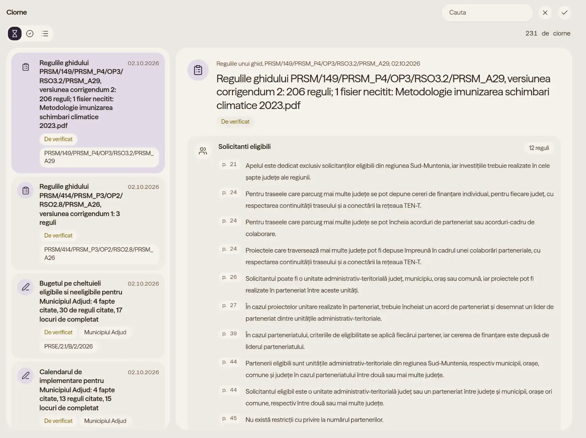Click the Solicitanti eligibili people icon

point(203,151)
